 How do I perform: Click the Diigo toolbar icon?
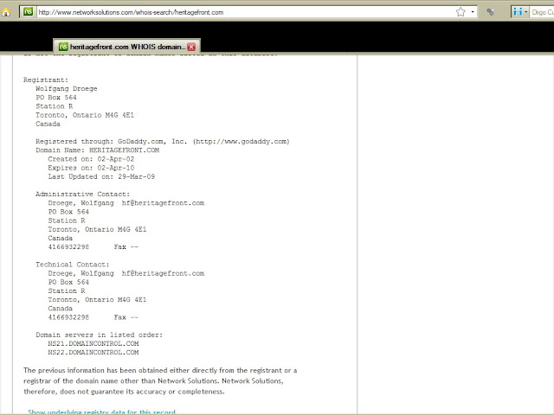point(518,12)
